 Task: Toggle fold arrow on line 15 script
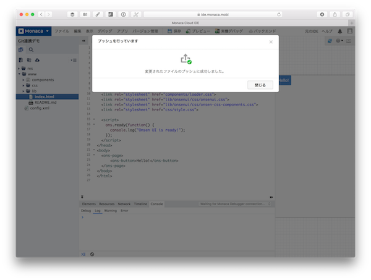coord(94,119)
